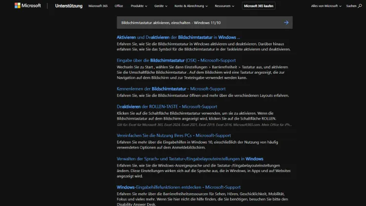Open result Windows-Eingabehilfefunktionen entdecken
Image resolution: width=366 pixels, height=206 pixels.
[x=179, y=187]
